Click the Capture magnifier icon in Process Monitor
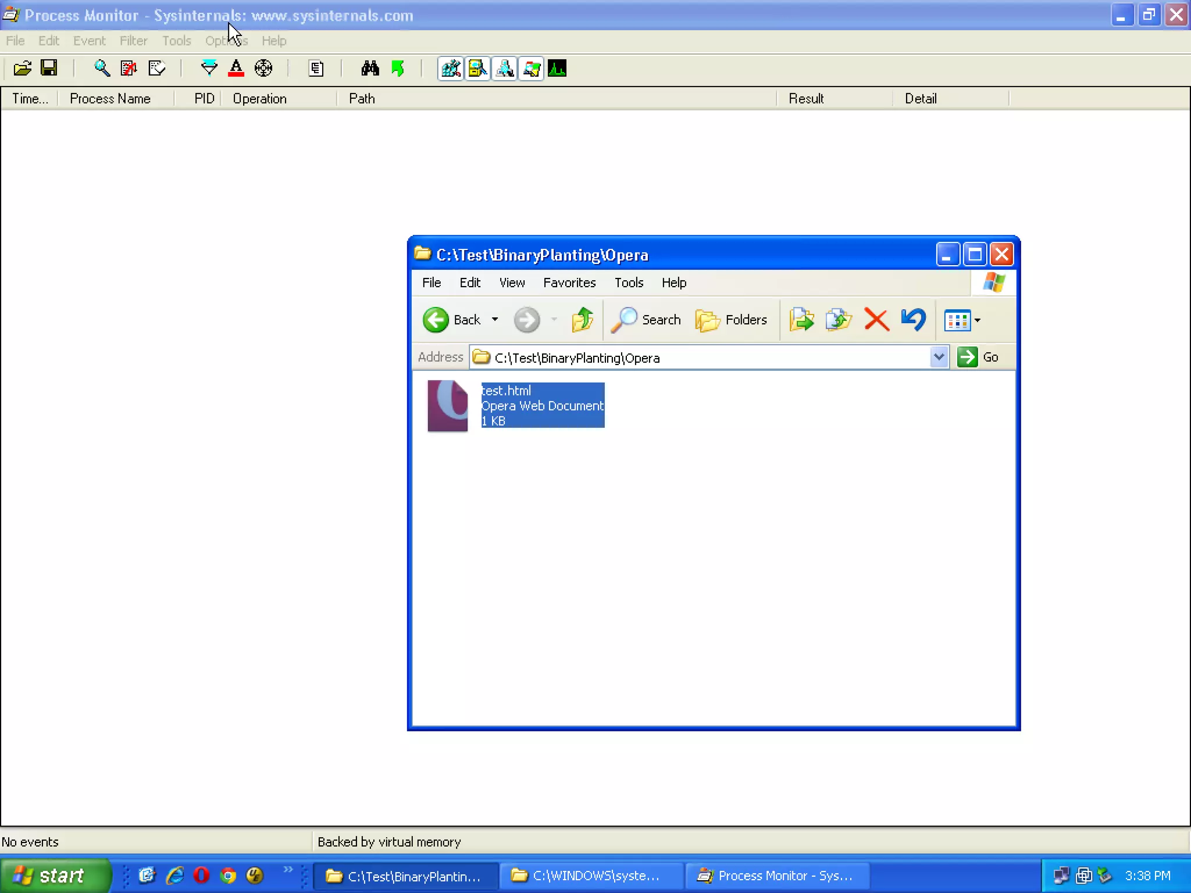This screenshot has width=1191, height=893. [x=102, y=69]
